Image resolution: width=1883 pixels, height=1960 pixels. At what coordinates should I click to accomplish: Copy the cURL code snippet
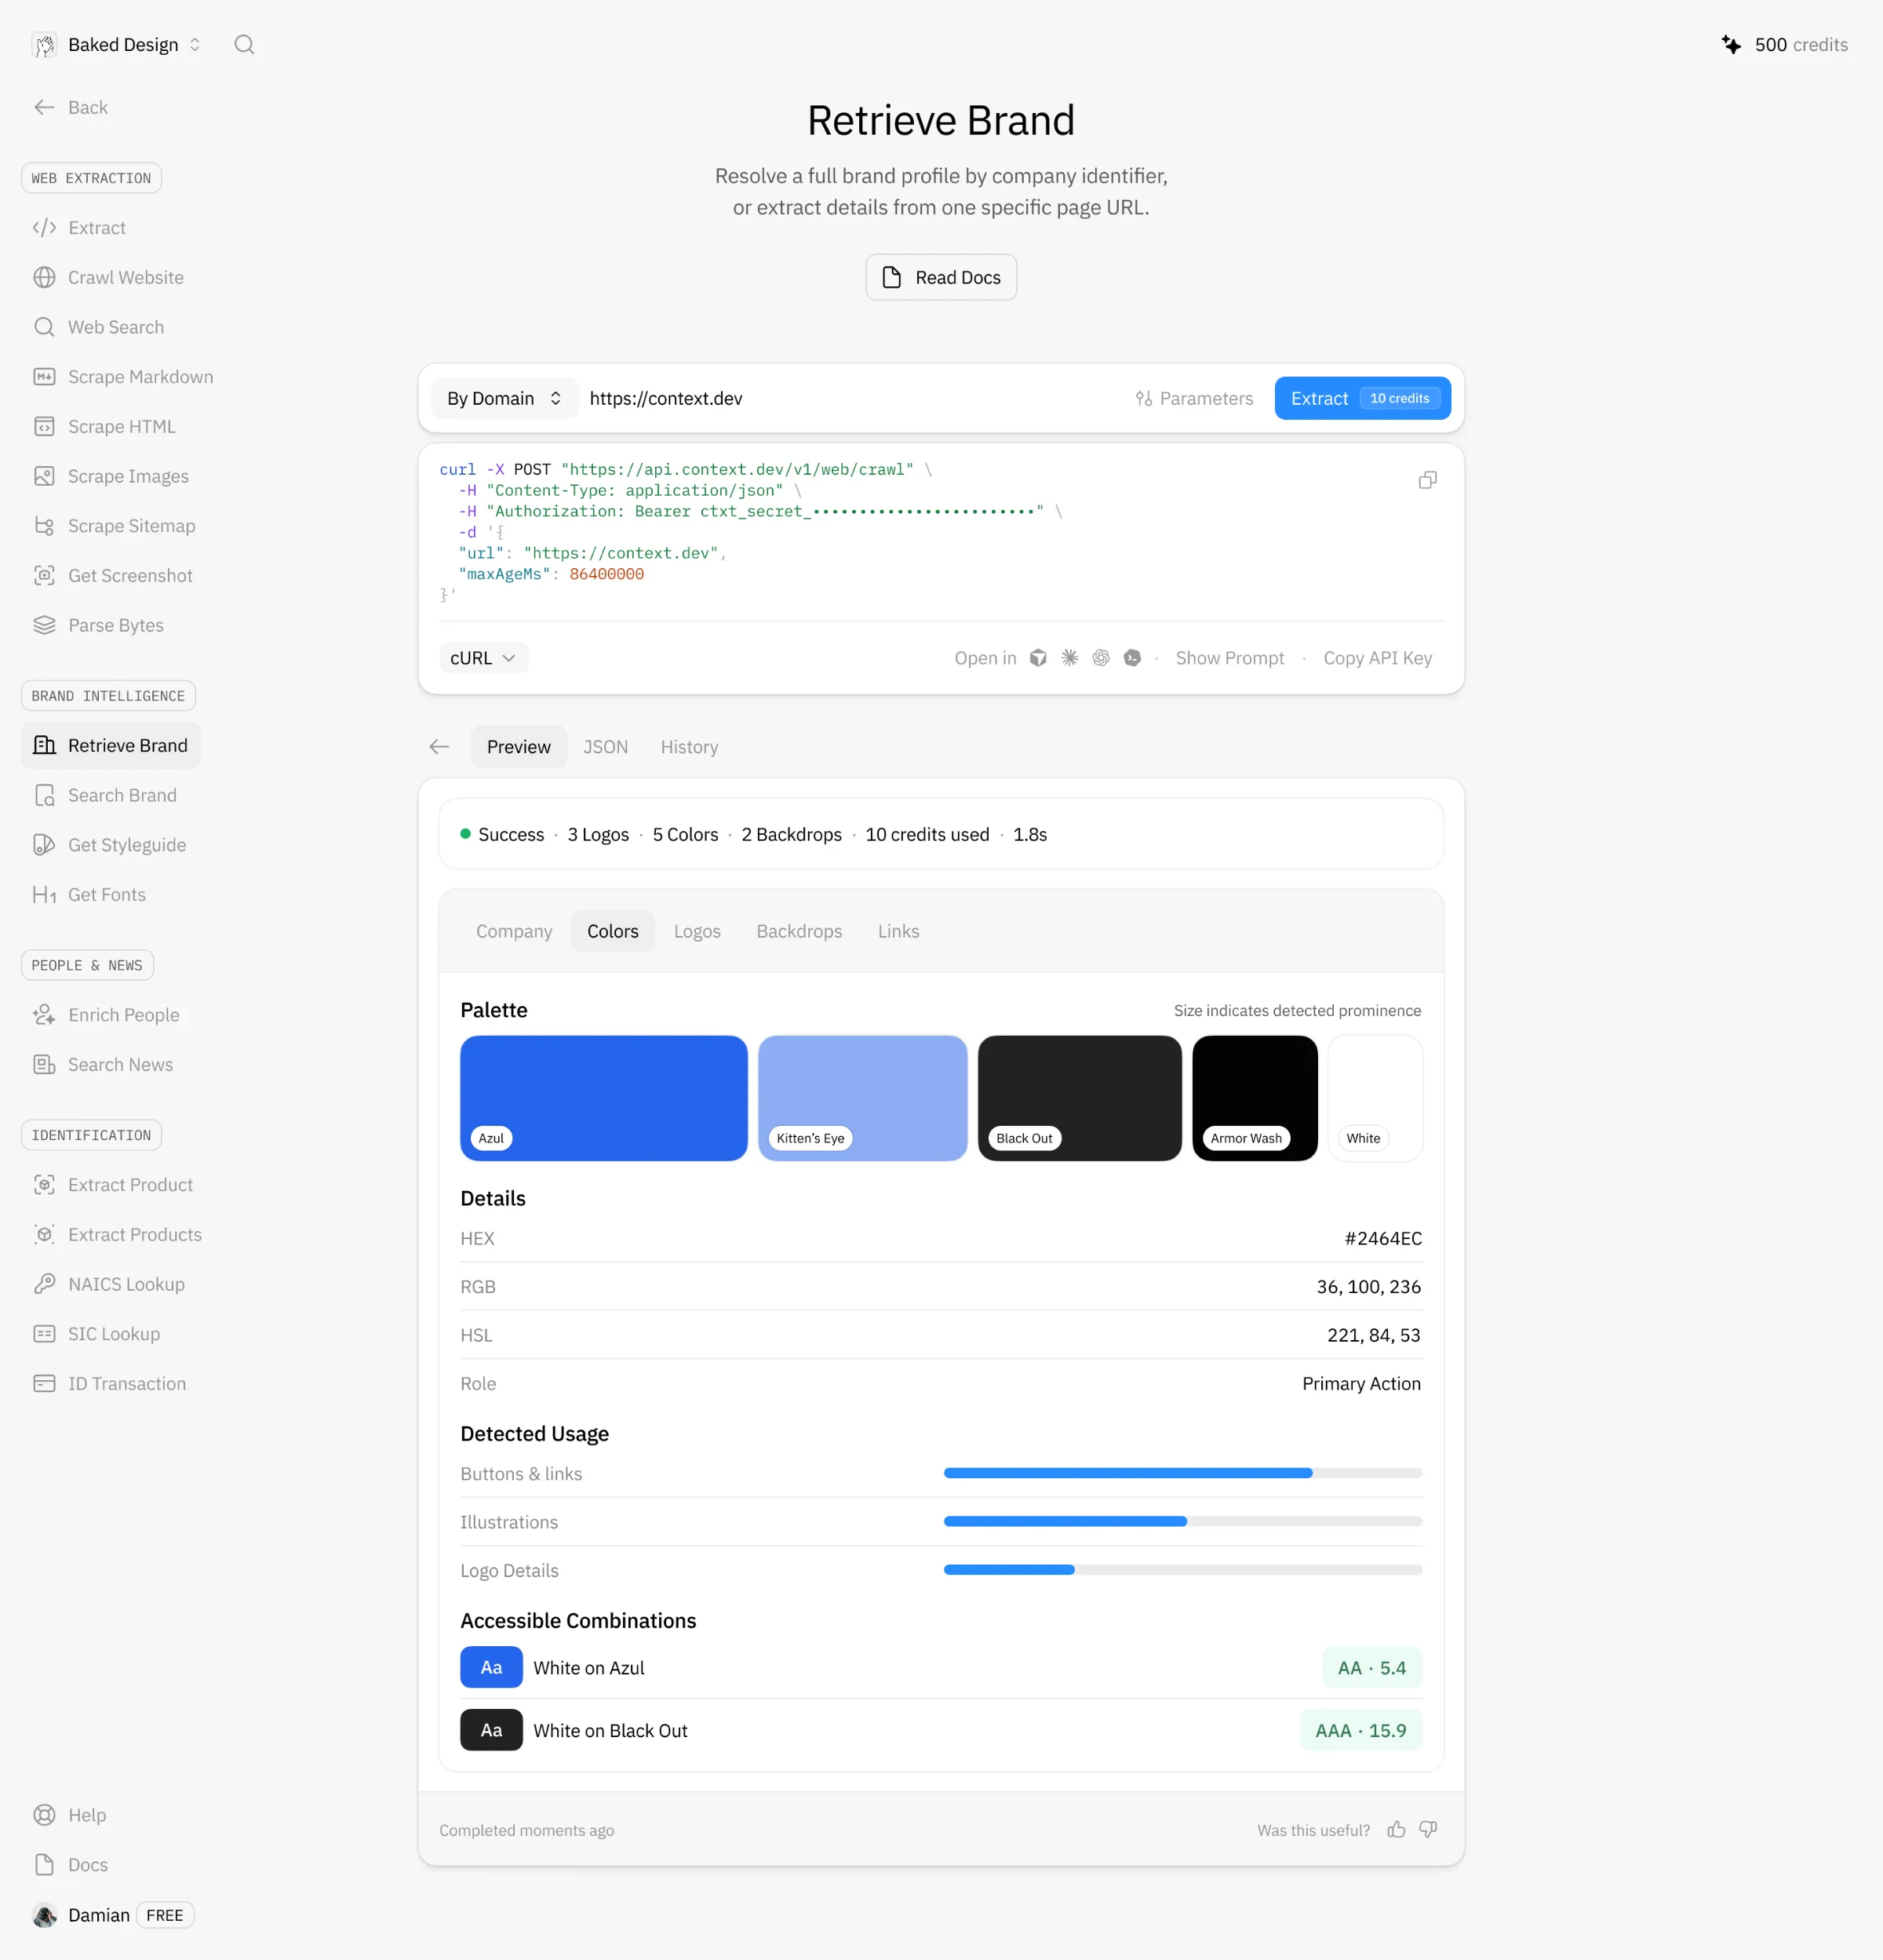coord(1427,480)
